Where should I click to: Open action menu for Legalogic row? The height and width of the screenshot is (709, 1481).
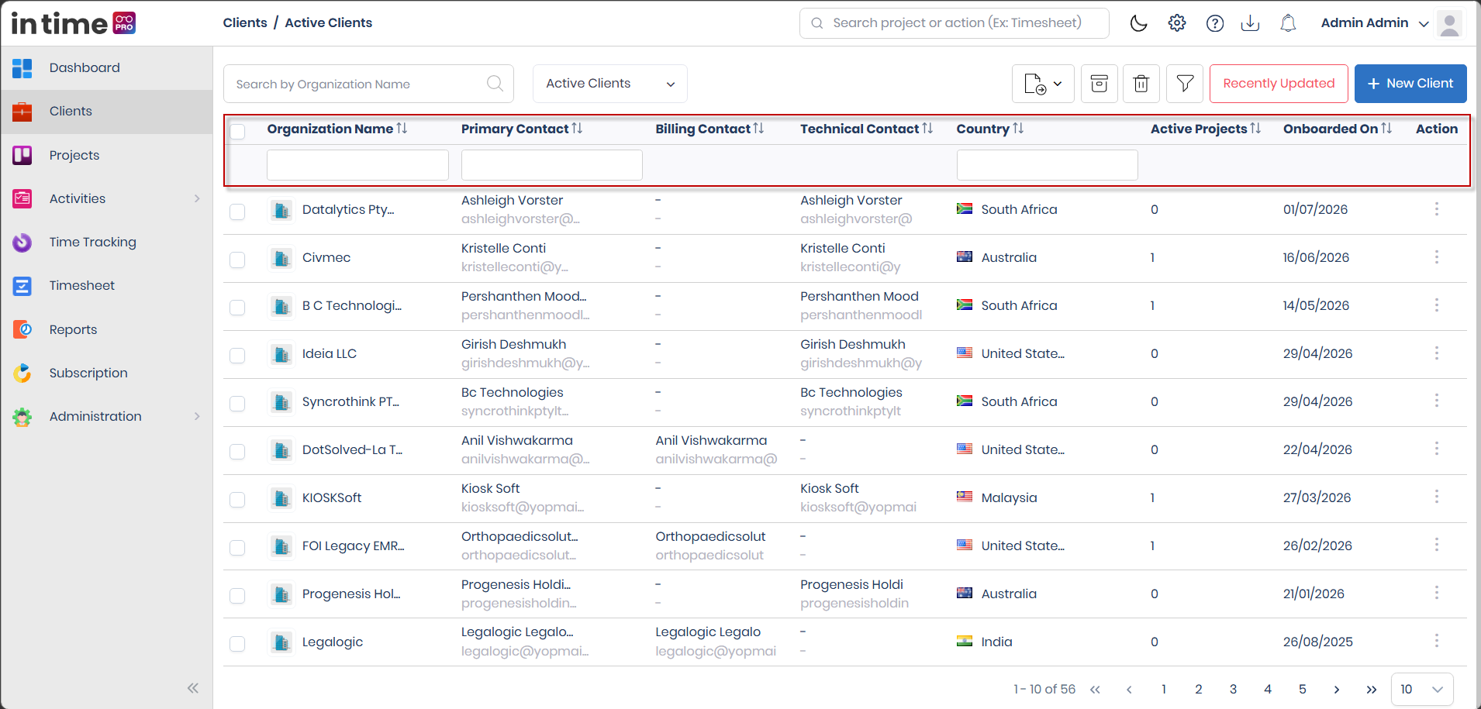pos(1437,642)
